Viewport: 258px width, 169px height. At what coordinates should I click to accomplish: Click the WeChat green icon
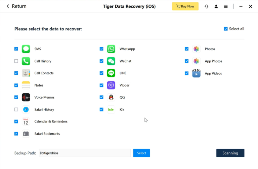coord(111,61)
